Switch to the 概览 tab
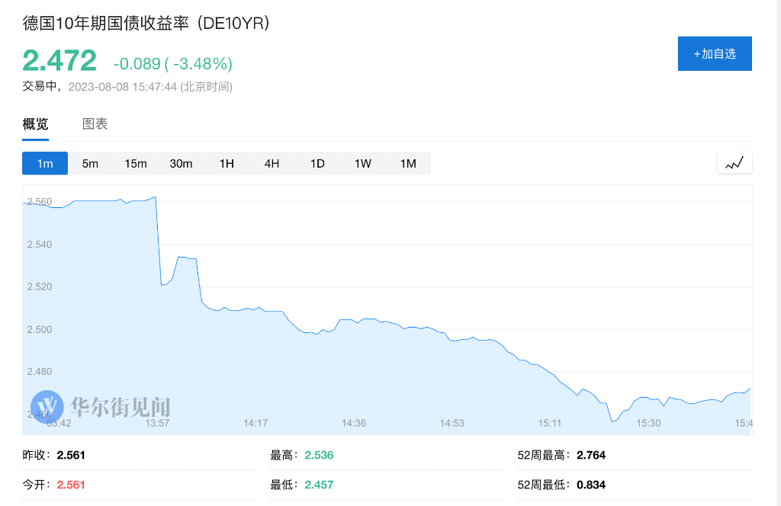781x506 pixels. click(35, 124)
